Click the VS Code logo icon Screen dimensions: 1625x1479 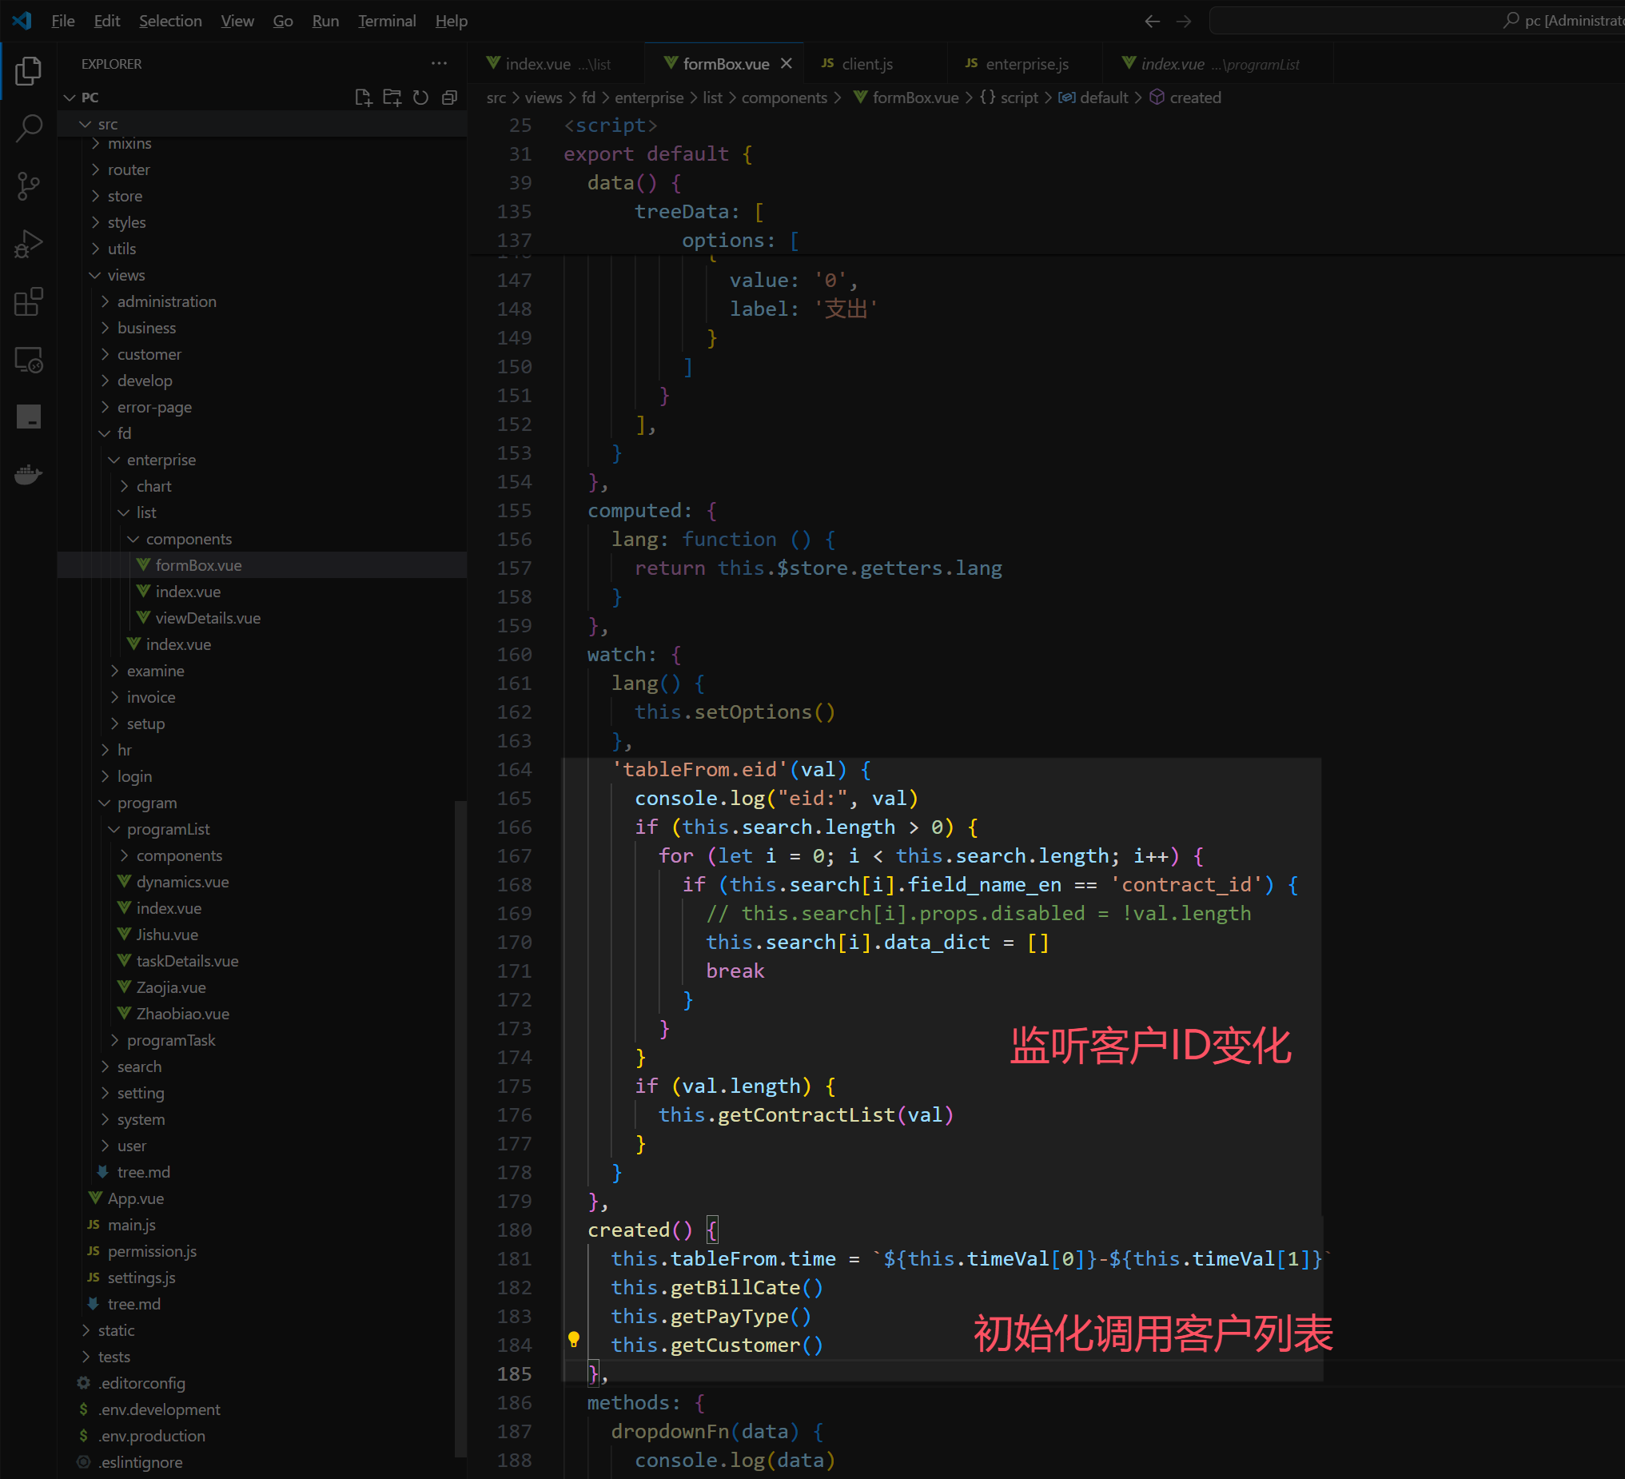pos(22,21)
